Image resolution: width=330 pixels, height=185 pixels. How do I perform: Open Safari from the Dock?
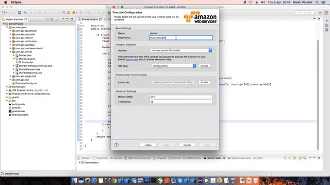point(94,180)
